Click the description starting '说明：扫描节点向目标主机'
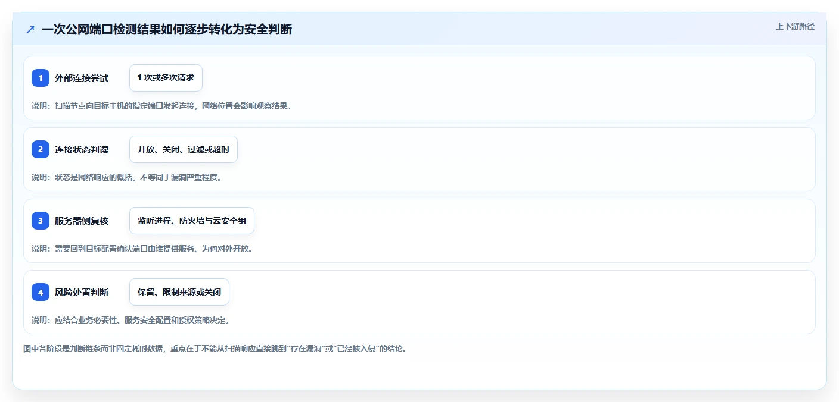This screenshot has height=402, width=839. click(161, 106)
